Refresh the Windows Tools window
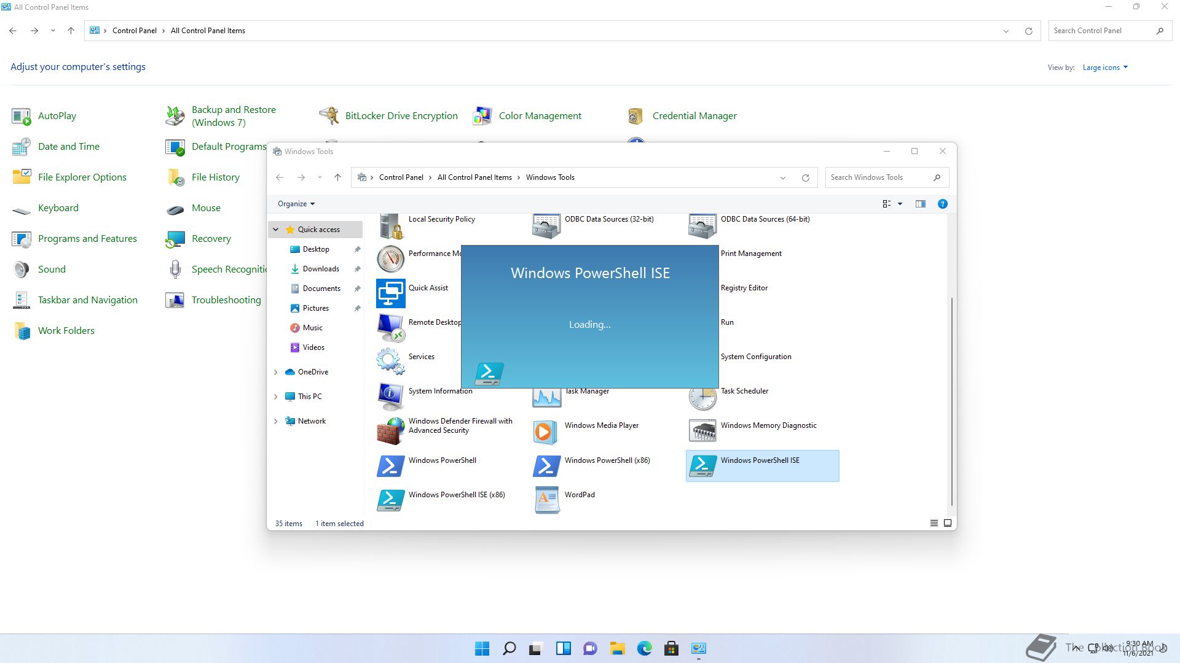The width and height of the screenshot is (1180, 663). pos(805,178)
